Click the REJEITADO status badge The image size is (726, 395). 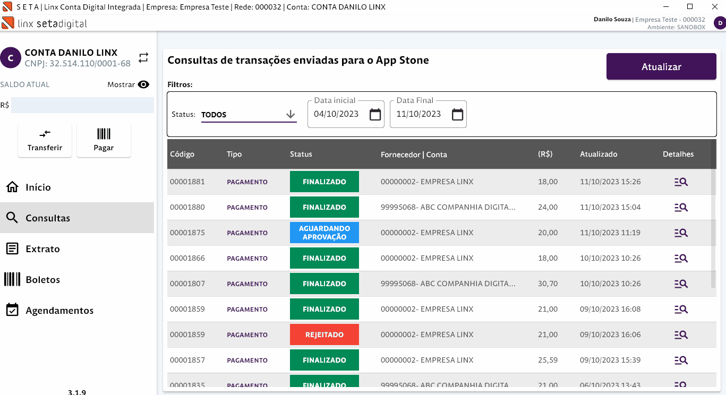tap(324, 335)
